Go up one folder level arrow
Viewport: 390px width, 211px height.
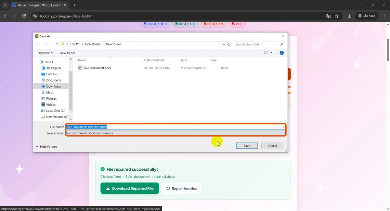(x=57, y=44)
